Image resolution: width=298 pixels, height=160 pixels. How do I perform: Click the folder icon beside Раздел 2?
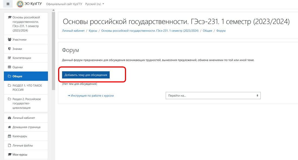point(10,99)
